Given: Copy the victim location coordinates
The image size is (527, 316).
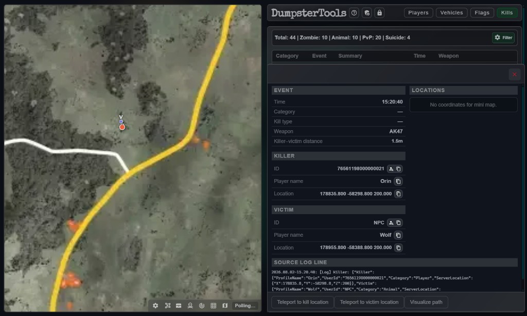Looking at the screenshot, I should (398, 248).
